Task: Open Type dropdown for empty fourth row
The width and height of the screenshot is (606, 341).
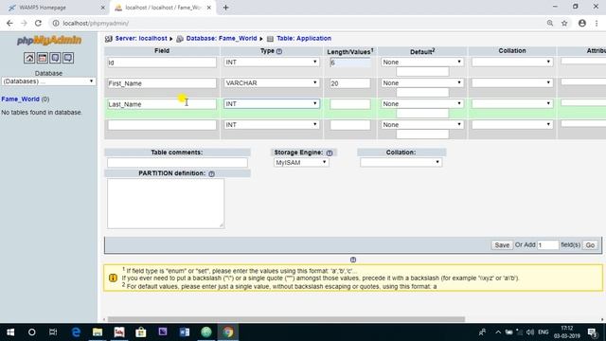Action: click(272, 124)
